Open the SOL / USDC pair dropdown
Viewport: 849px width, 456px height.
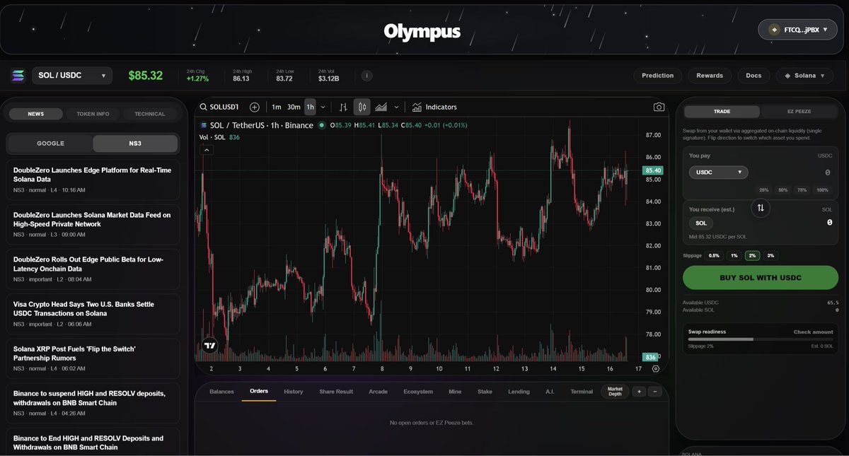click(72, 76)
